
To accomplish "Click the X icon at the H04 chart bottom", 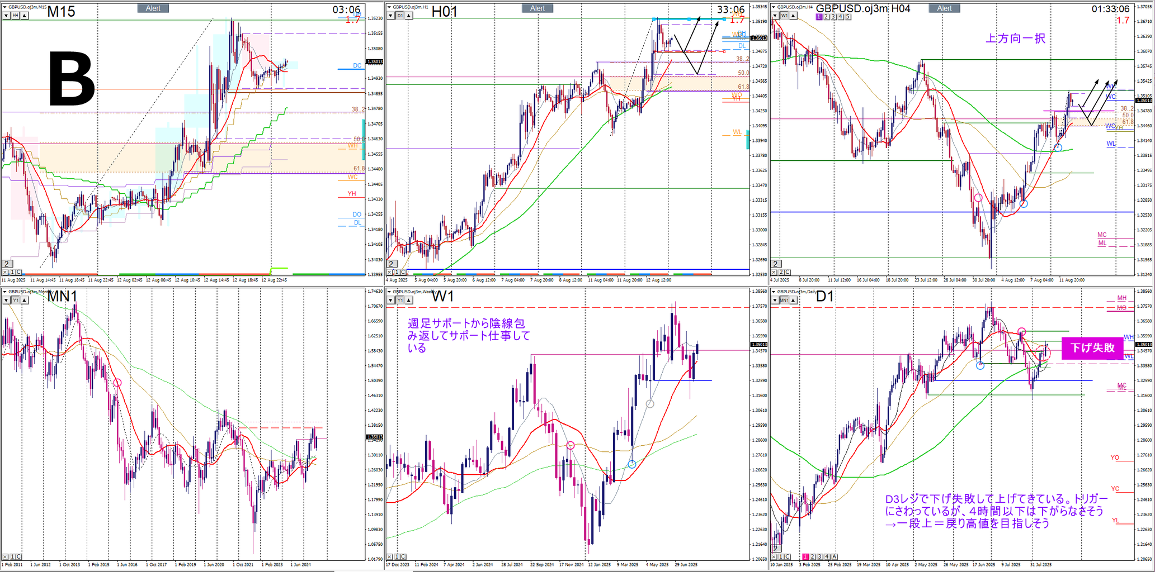I will [775, 272].
